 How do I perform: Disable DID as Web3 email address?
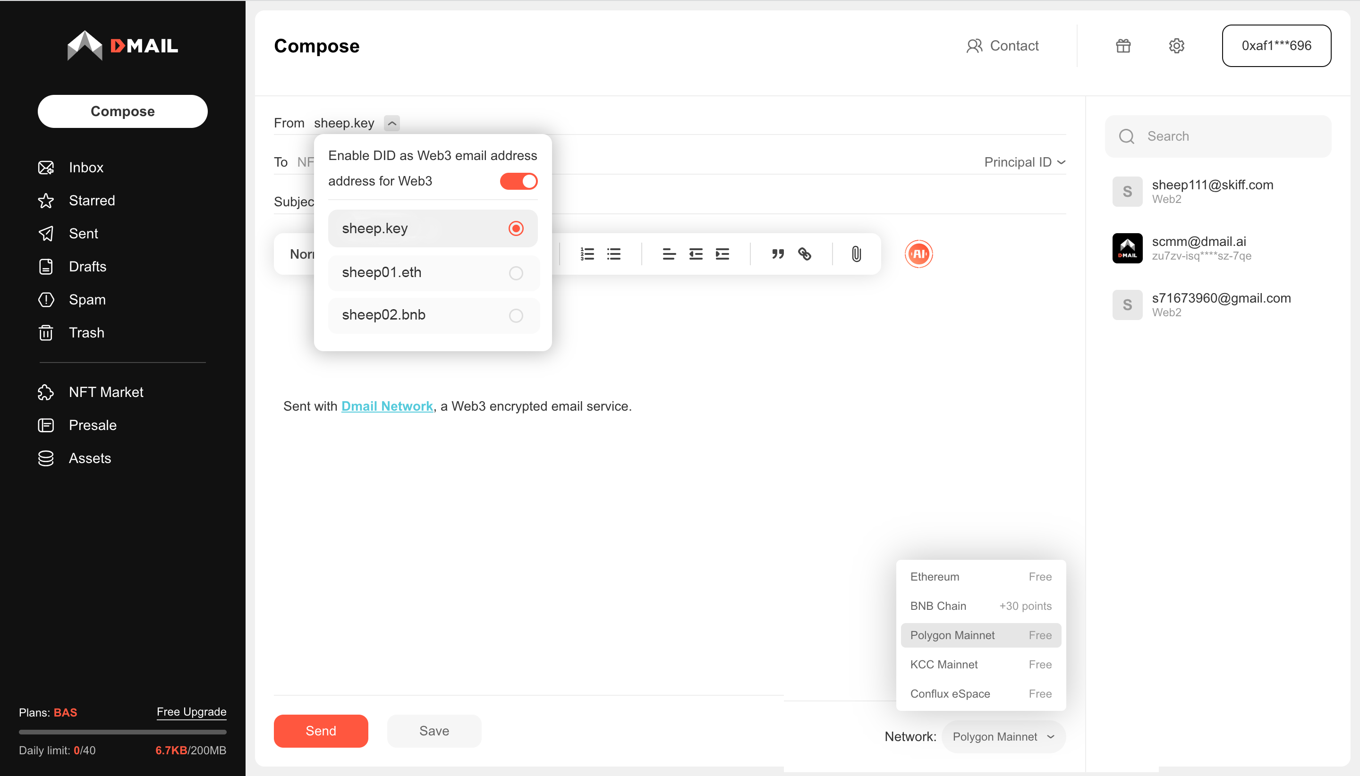point(518,181)
